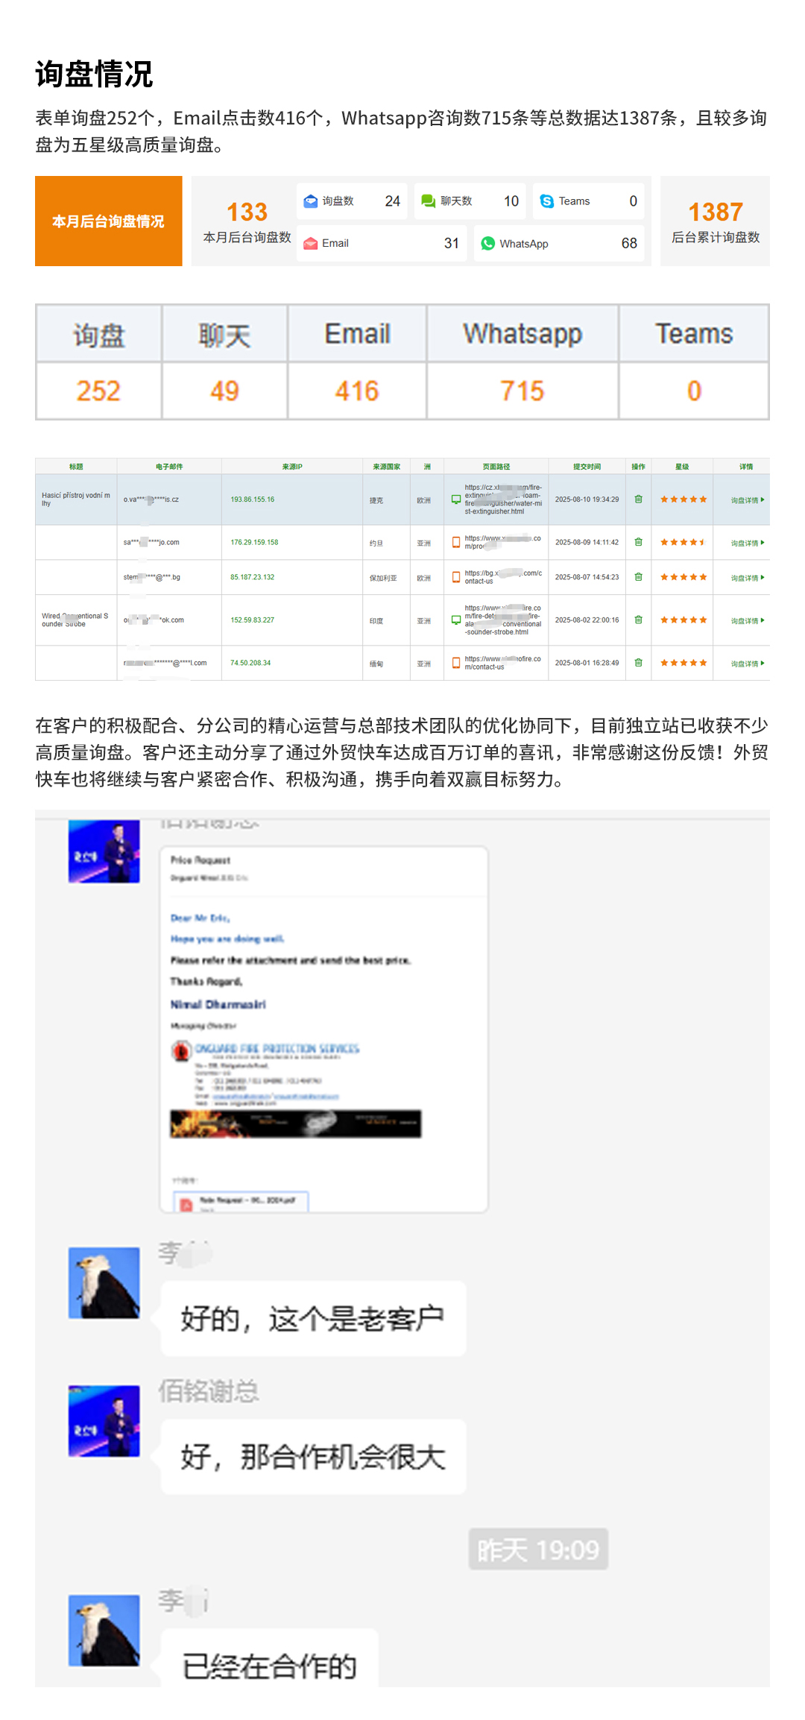This screenshot has width=805, height=1720.
Task: Click the 昨天 19:09 timestamp in chat
Action: [538, 1550]
